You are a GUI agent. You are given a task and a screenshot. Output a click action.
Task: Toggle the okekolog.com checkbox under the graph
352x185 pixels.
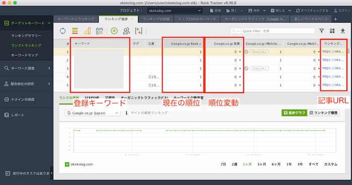click(x=67, y=164)
